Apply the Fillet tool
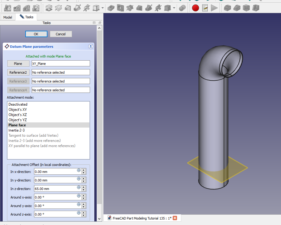This screenshot has width=281, height=225. point(227,8)
